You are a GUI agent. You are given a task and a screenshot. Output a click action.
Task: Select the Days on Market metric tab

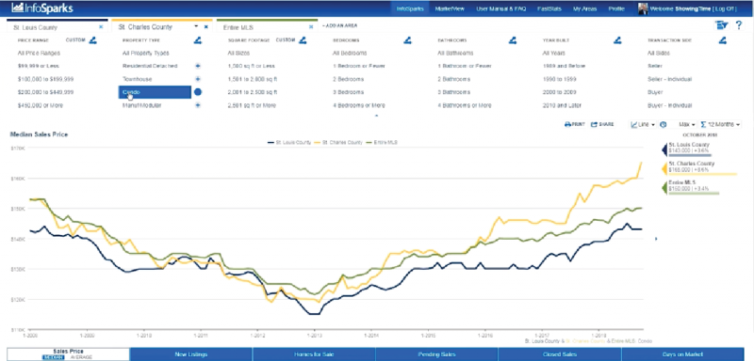682,354
